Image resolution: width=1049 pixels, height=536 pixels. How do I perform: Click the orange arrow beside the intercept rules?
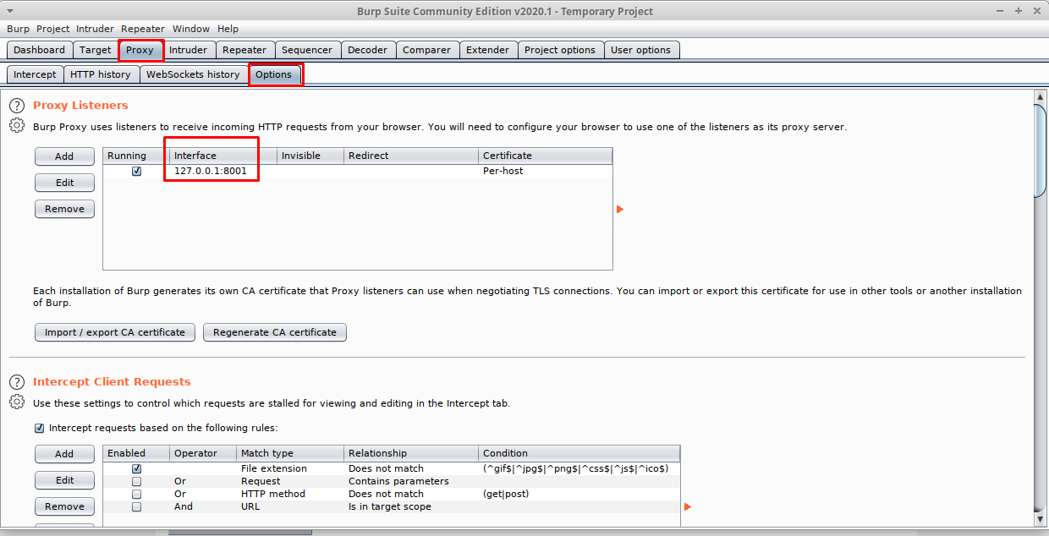coord(687,506)
